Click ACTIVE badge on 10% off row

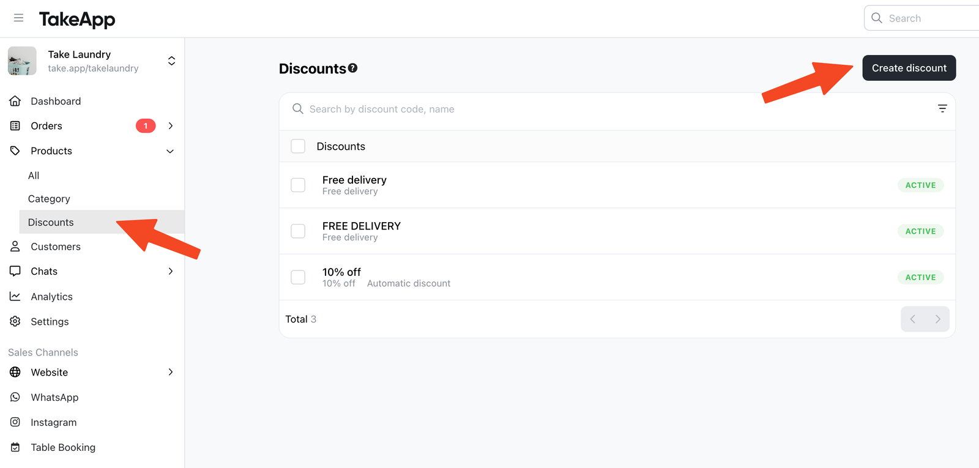921,277
